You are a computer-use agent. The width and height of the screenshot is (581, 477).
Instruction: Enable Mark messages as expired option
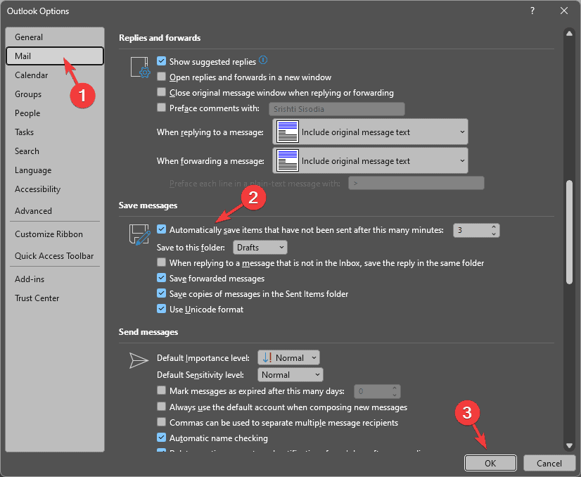pos(161,390)
